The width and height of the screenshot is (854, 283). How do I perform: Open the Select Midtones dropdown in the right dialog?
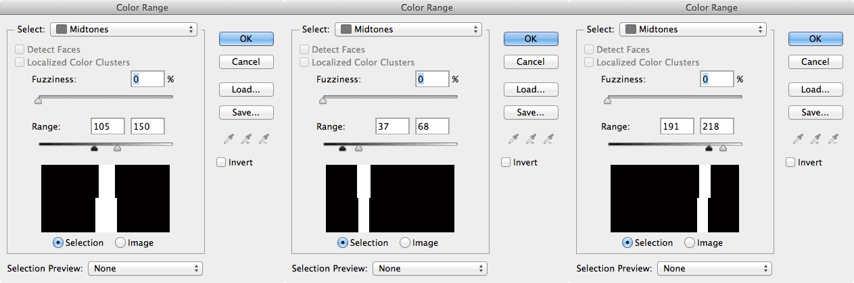coord(694,30)
